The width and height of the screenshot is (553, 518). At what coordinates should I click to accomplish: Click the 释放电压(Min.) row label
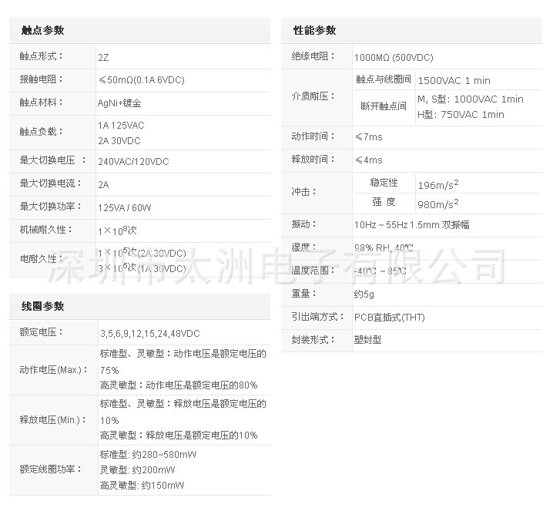point(49,420)
